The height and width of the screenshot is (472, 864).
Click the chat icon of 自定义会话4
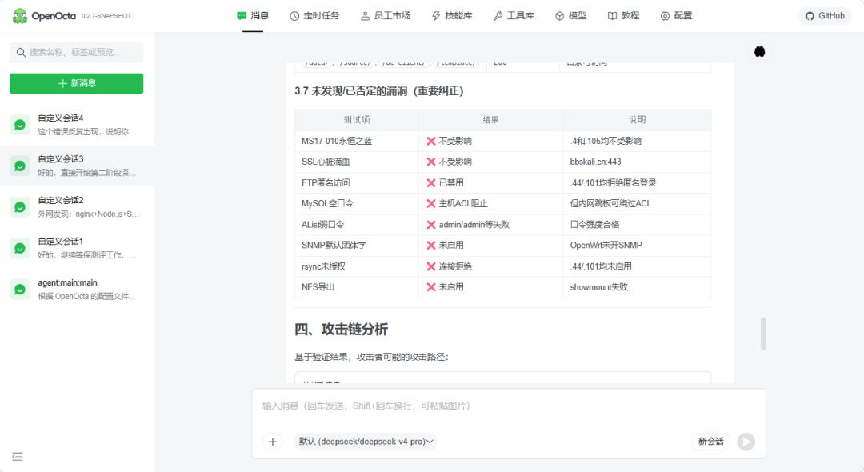click(20, 125)
